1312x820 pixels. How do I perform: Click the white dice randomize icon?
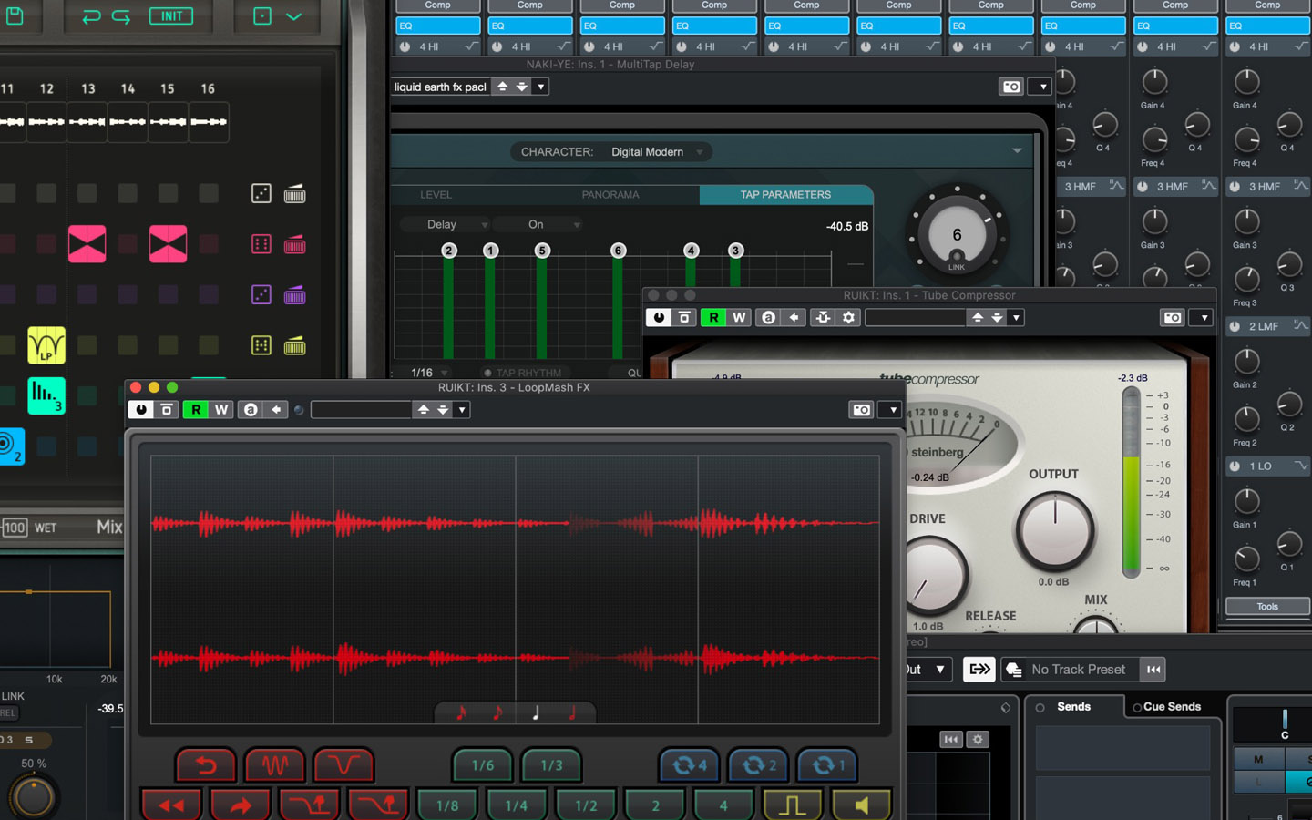coord(261,193)
